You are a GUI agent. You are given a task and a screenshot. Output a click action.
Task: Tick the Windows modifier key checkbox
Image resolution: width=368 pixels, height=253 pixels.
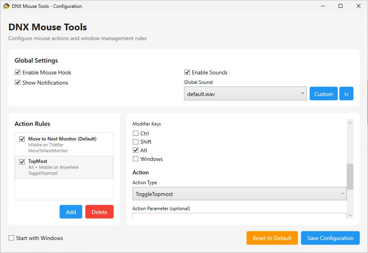(x=136, y=159)
